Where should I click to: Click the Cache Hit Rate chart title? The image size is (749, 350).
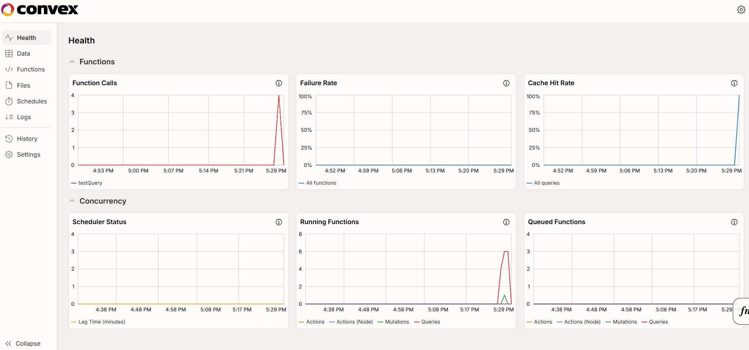pos(551,83)
